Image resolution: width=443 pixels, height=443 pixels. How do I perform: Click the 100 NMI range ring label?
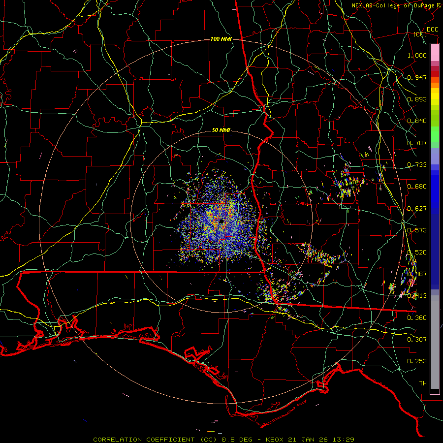pos(221,39)
